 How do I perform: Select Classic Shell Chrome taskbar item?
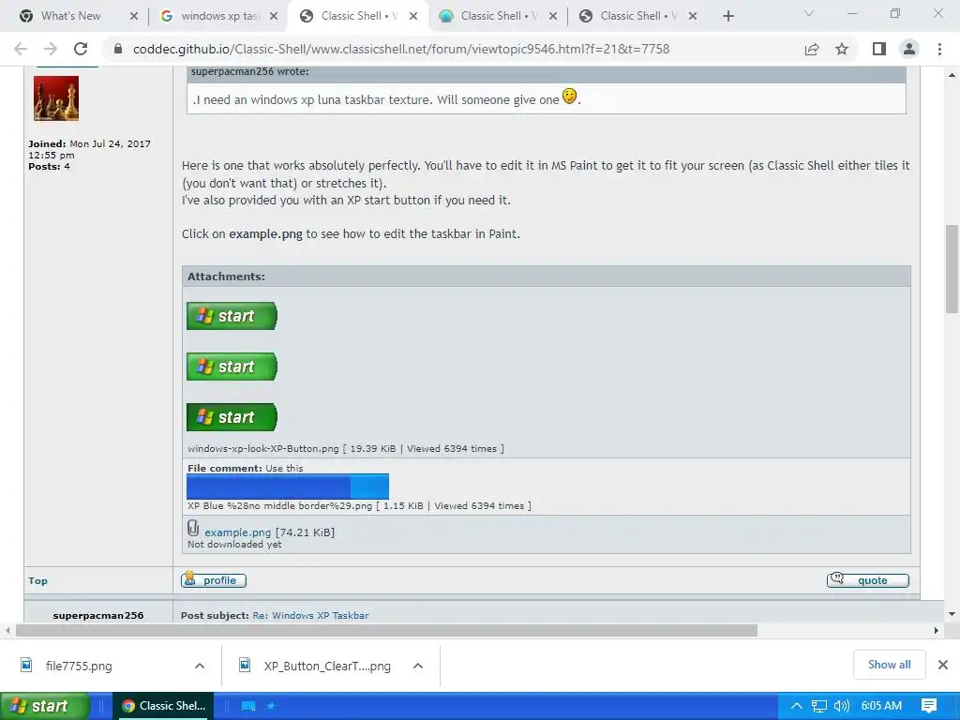(x=163, y=706)
